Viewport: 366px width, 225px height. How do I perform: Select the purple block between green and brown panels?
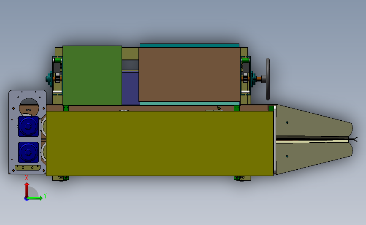pos(130,88)
